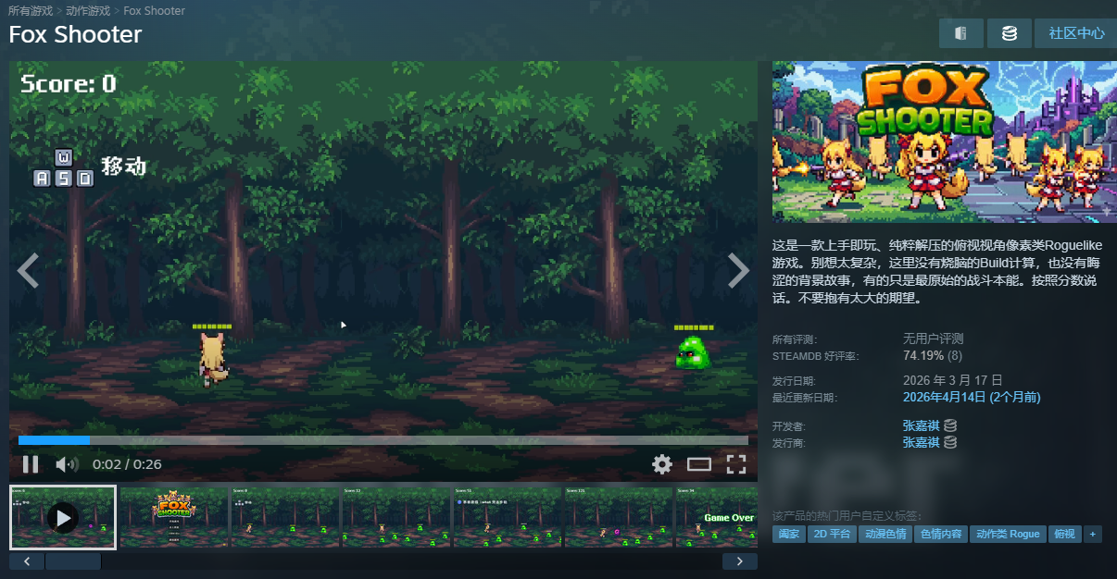Click the Fox Shooter page title
This screenshot has width=1117, height=579.
[x=75, y=34]
